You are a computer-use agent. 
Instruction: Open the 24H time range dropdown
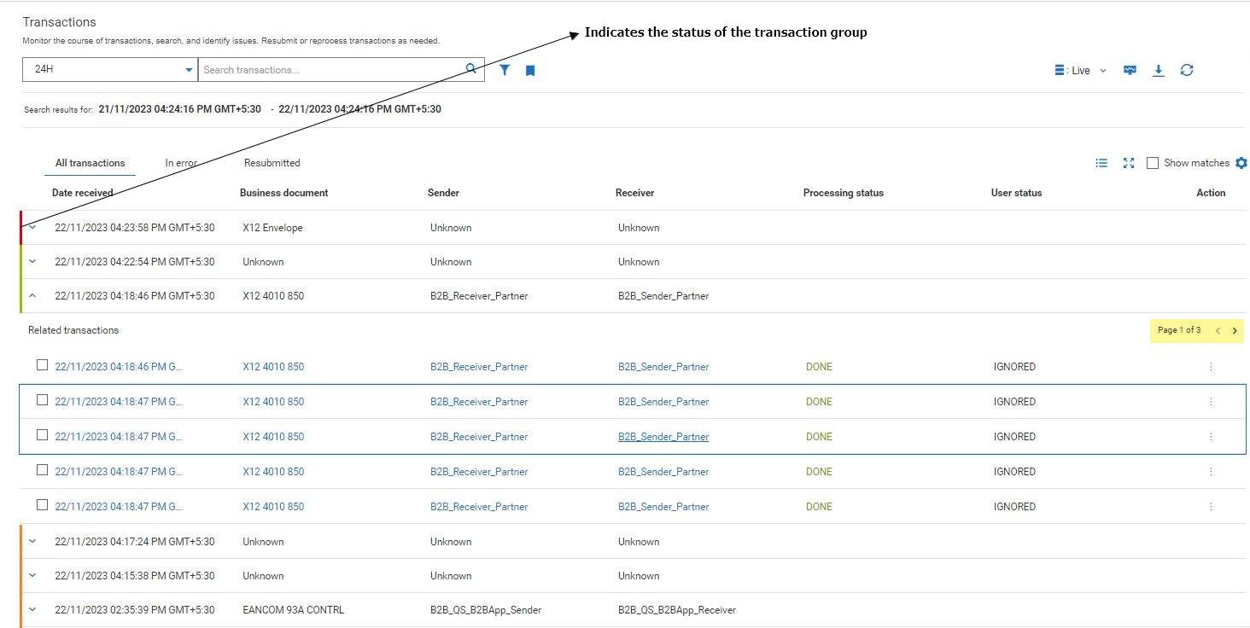[110, 69]
